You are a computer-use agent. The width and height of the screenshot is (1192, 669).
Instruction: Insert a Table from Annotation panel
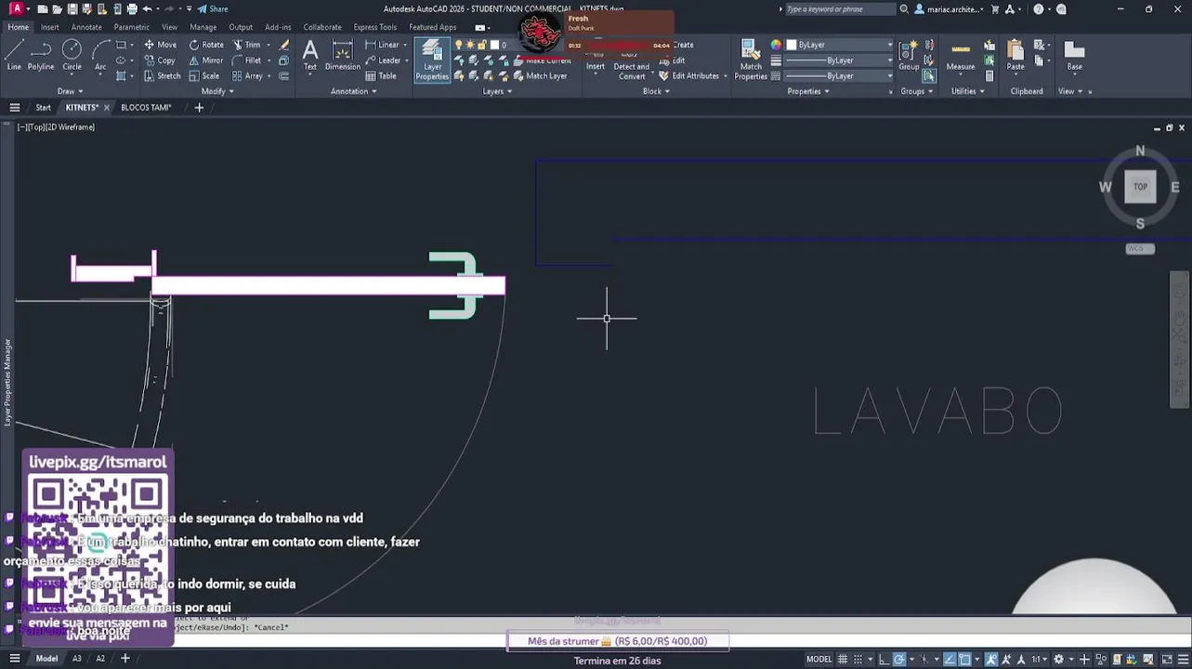pyautogui.click(x=380, y=76)
